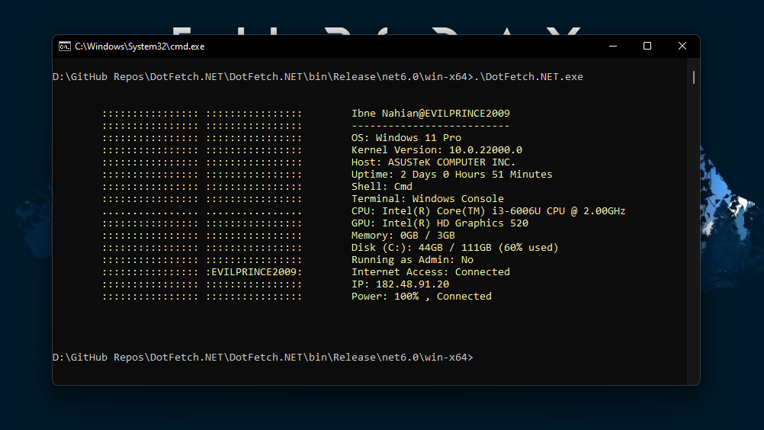Click GPU: Intel HD Graphics 520 line
The image size is (764, 430).
(x=439, y=223)
